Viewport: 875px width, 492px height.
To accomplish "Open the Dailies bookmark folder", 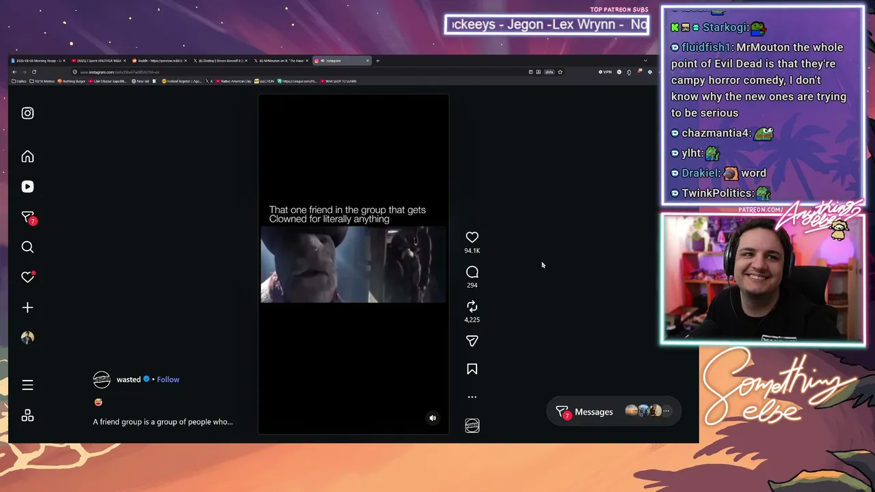I will pyautogui.click(x=19, y=81).
